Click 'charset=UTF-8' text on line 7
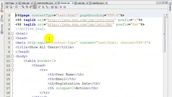The height and width of the screenshot is (97, 172). click(x=133, y=43)
